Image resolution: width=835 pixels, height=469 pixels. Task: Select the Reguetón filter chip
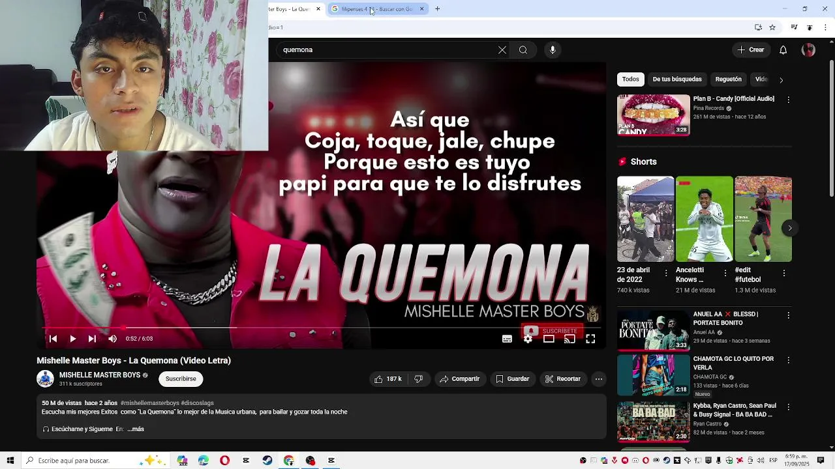729,79
